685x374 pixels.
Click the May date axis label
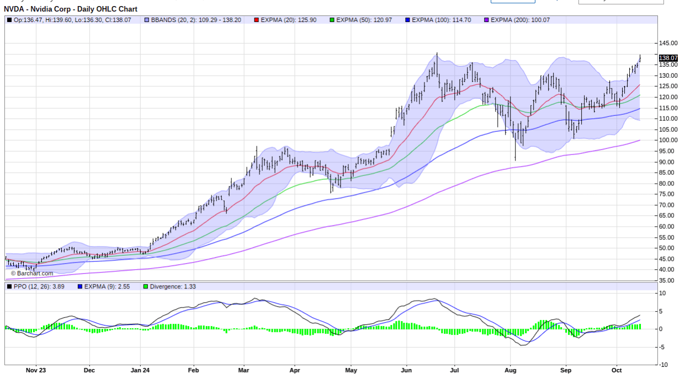click(x=351, y=370)
